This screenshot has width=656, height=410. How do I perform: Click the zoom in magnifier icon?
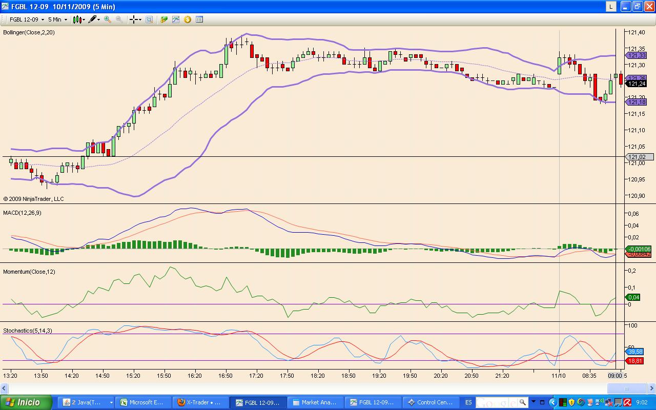tap(108, 19)
